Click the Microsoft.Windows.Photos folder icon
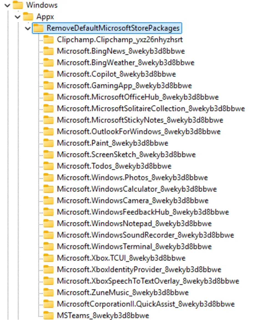This screenshot has width=262, height=320. (48, 177)
